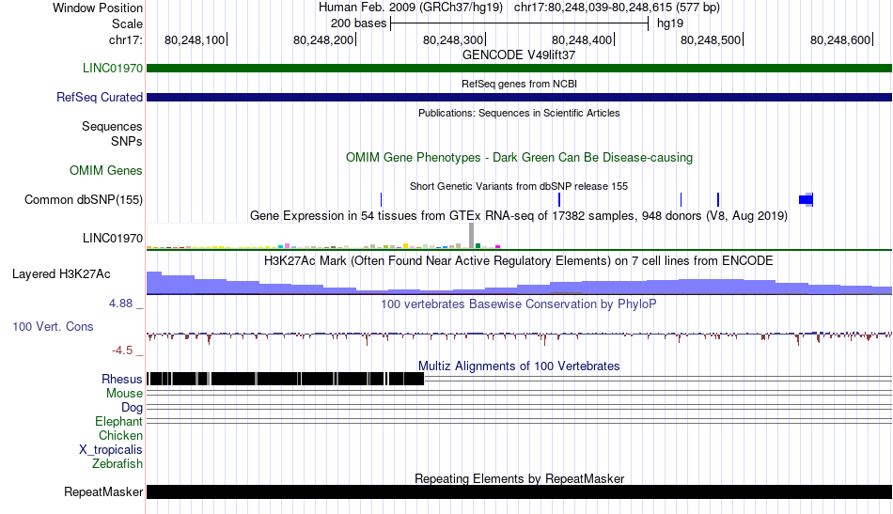Image resolution: width=893 pixels, height=514 pixels.
Task: Click the black Rhesus alignment block
Action: (286, 379)
